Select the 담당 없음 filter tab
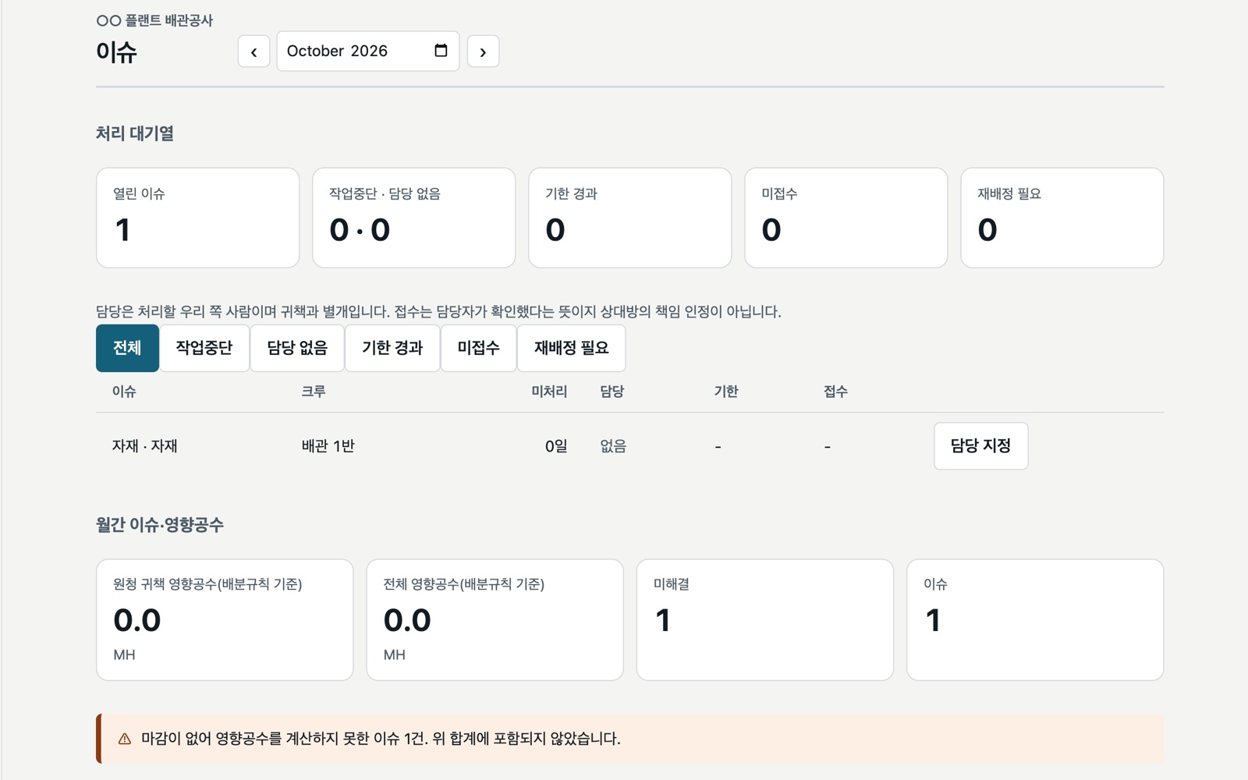This screenshot has width=1248, height=780. tap(297, 348)
